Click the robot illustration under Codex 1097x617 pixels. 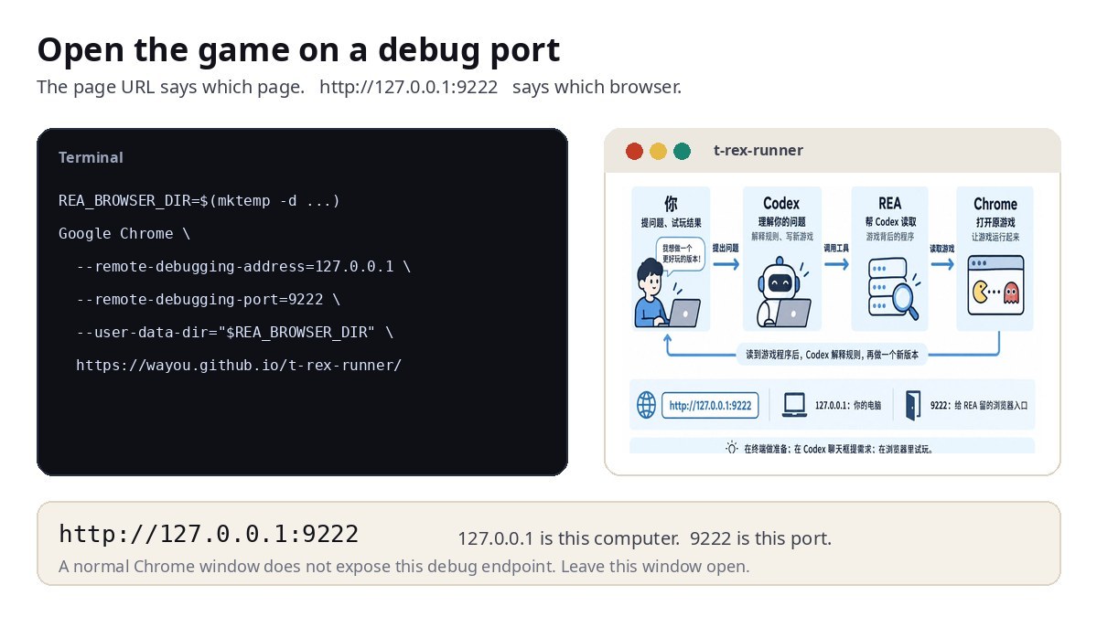[x=783, y=293]
